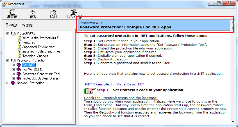Click the closed book icon beside For .NET
The image size is (238, 127).
tap(19, 65)
